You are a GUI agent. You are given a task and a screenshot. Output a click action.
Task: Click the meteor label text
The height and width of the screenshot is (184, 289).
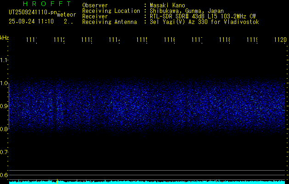[67, 15]
